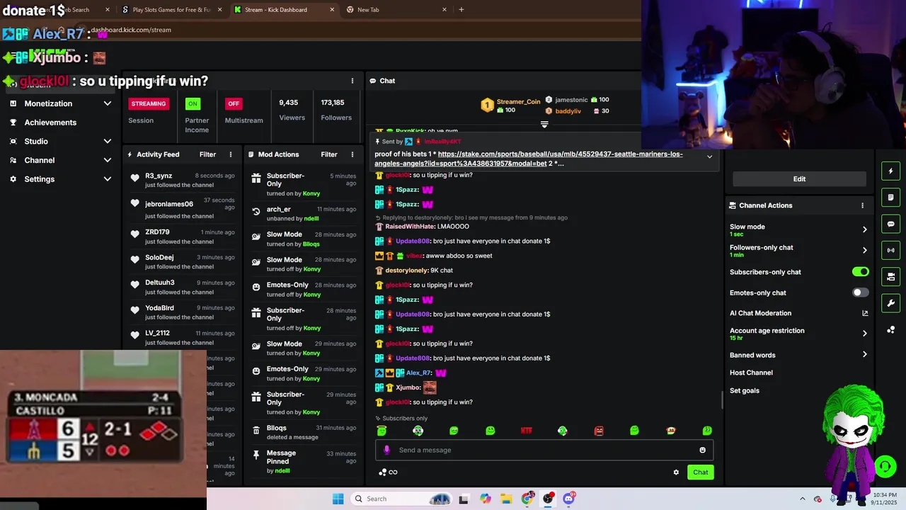
Task: Open the Windows Start menu
Action: [x=338, y=499]
